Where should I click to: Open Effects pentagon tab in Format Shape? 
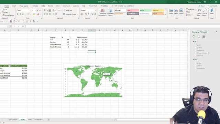click(199, 37)
